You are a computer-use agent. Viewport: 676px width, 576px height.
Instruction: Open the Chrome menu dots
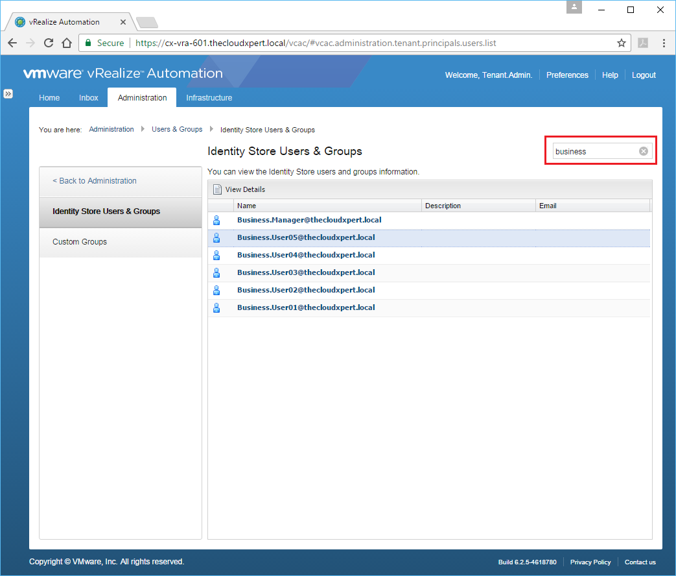tap(664, 43)
